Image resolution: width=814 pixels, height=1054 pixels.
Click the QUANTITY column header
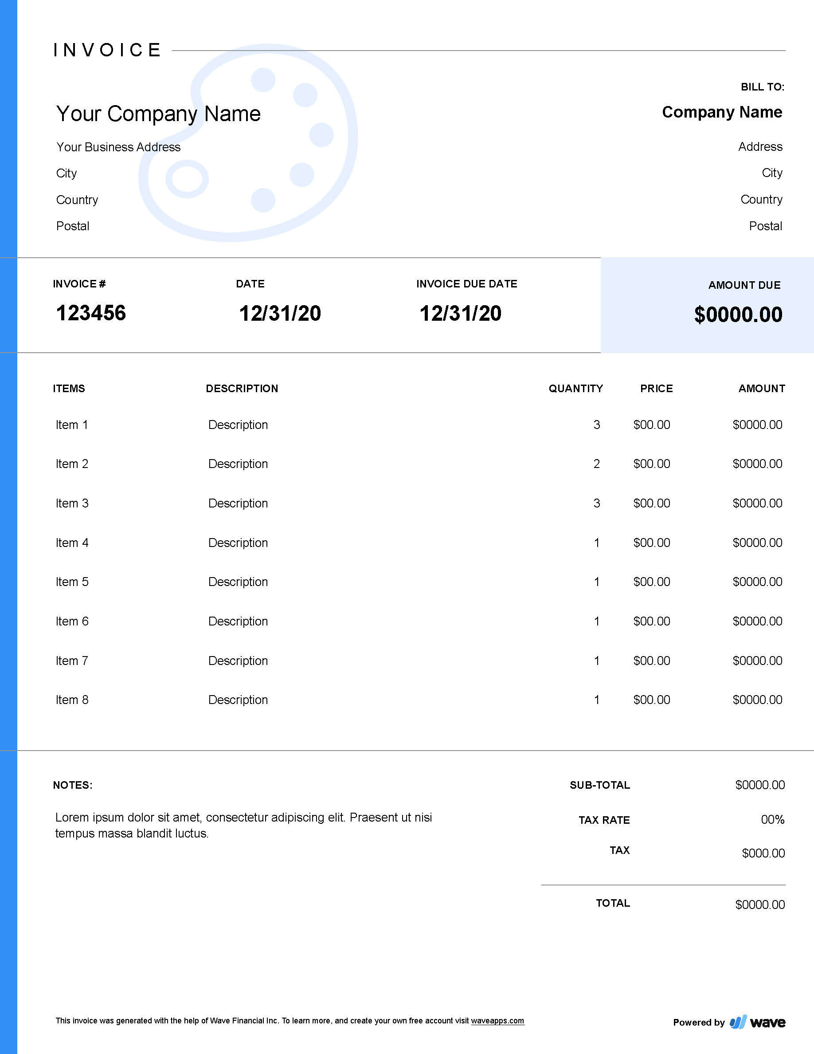[576, 389]
